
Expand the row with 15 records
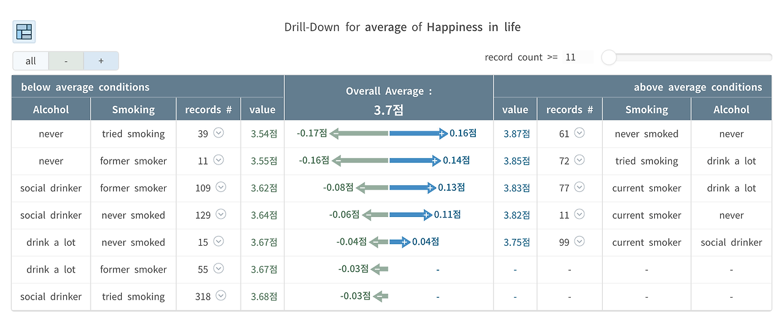219,241
